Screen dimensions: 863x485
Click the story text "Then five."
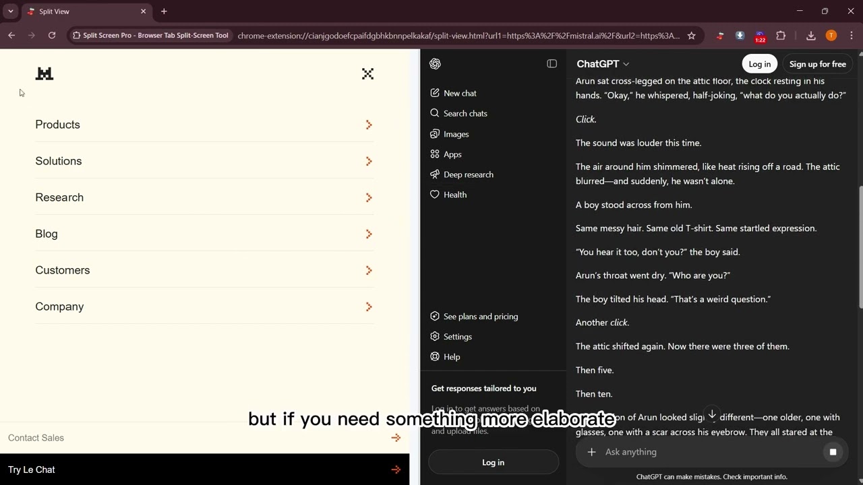tap(595, 370)
